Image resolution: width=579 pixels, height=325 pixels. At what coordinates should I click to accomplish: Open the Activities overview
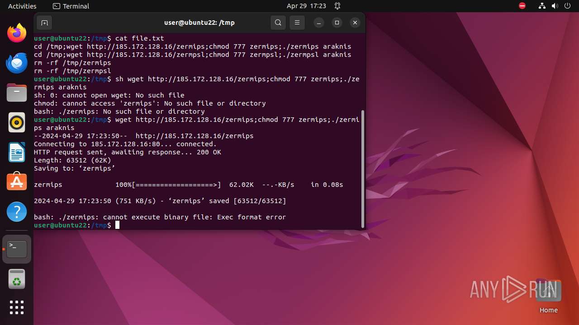(x=22, y=6)
